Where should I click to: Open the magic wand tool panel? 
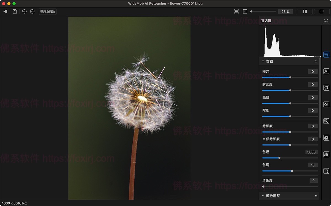pos(326,121)
